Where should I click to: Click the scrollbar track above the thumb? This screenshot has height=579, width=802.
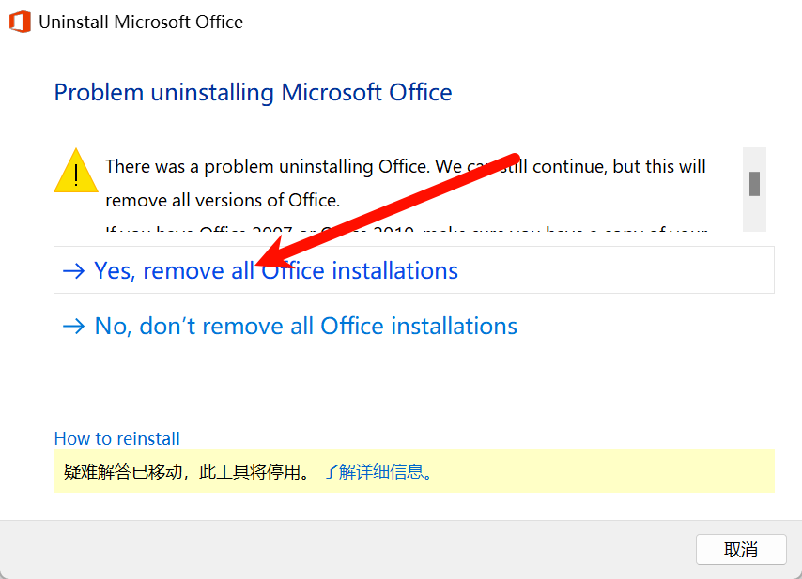tap(754, 160)
